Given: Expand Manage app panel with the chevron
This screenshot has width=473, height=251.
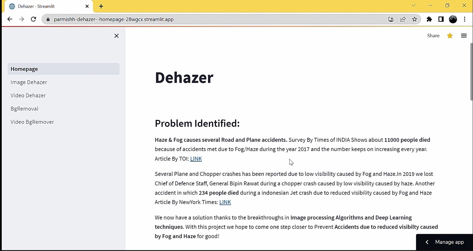Looking at the screenshot, I should pos(427,242).
